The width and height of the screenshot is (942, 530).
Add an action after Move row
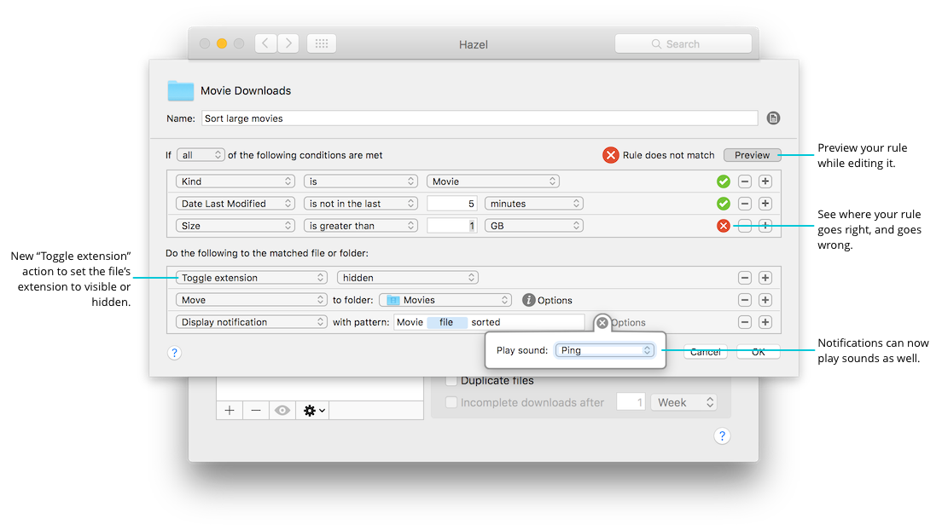coord(765,300)
